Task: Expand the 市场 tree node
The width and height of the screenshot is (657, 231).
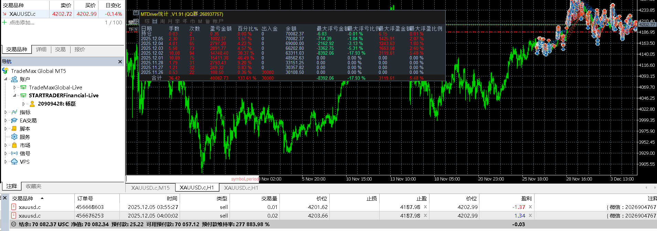Action: (x=6, y=145)
